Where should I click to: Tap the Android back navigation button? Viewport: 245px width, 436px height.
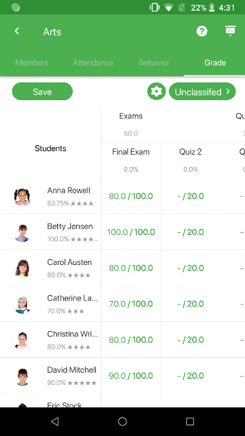coord(55,422)
